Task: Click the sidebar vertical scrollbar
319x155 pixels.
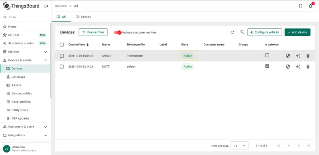Action: click(x=51, y=61)
